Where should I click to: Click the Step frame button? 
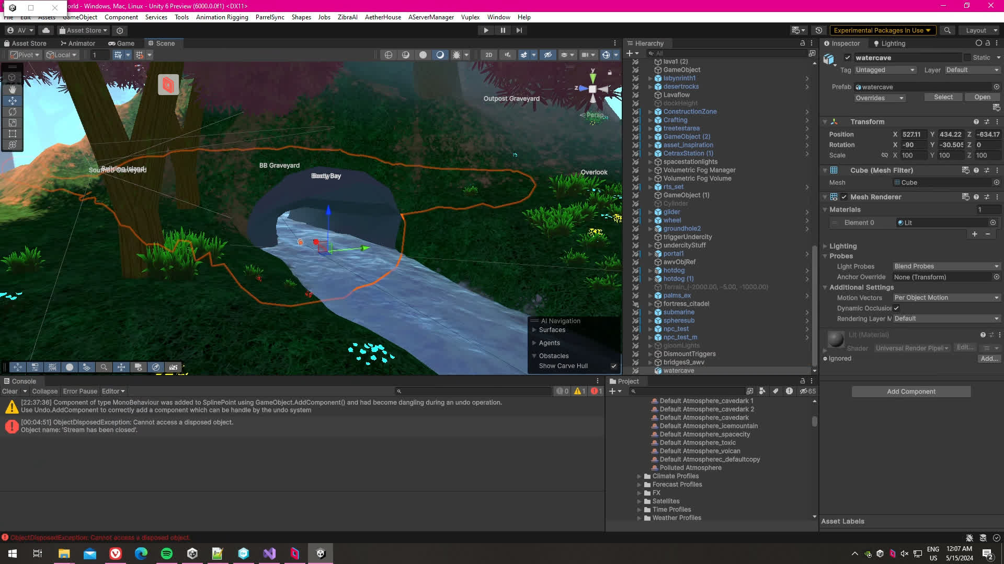coord(519,30)
